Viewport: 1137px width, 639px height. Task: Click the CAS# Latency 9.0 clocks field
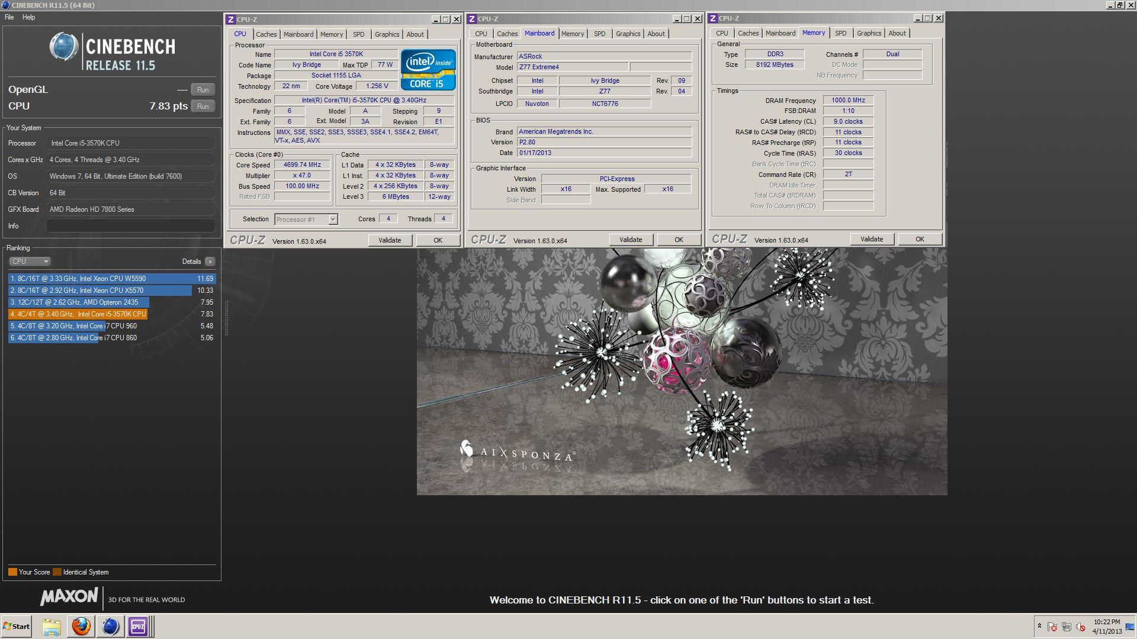848,122
